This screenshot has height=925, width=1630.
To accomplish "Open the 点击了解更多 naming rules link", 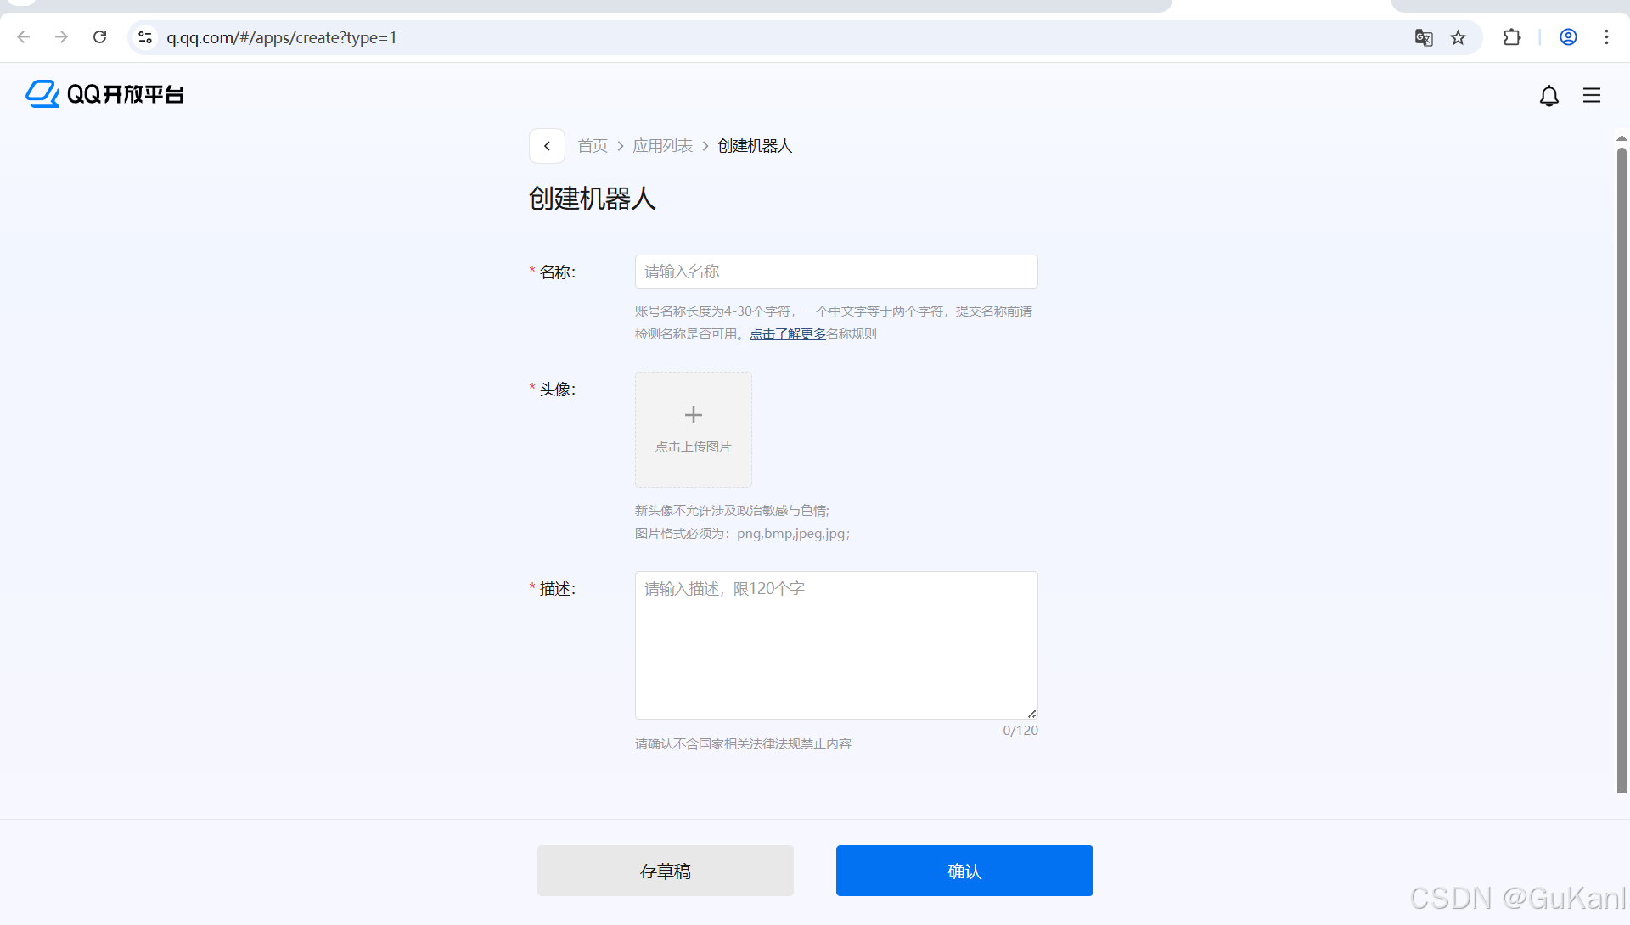I will pyautogui.click(x=787, y=334).
